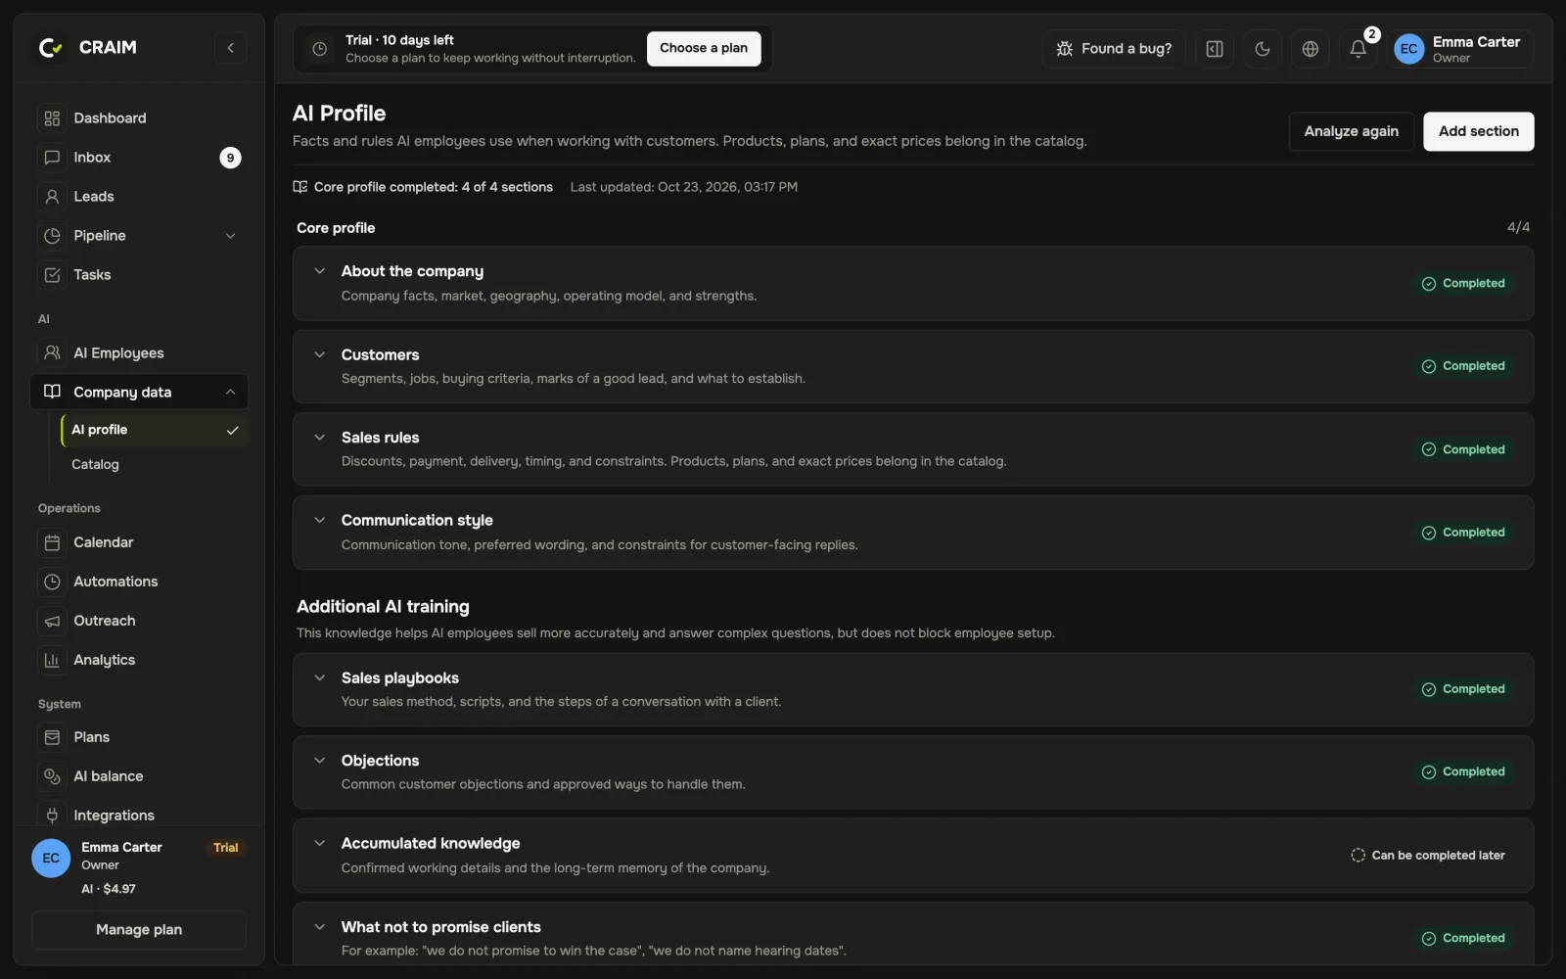Image resolution: width=1566 pixels, height=979 pixels.
Task: Click the Calendar icon in sidebar
Action: tap(52, 542)
